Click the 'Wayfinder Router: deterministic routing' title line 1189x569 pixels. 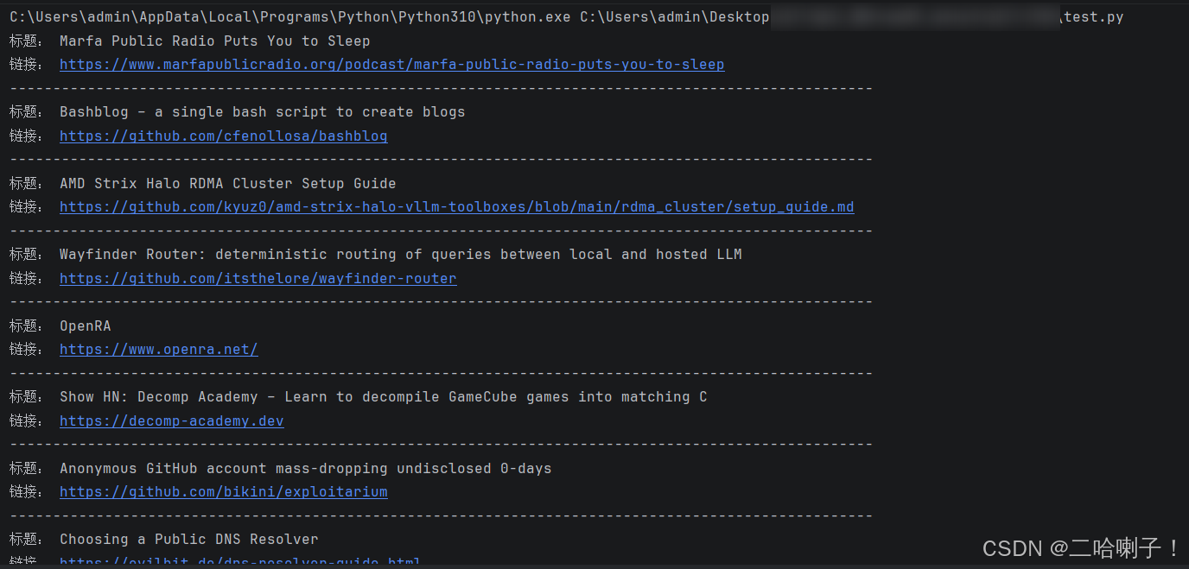400,255
